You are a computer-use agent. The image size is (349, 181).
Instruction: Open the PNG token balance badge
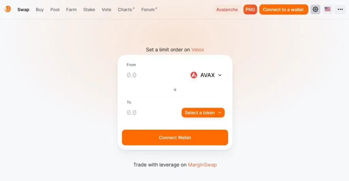tap(250, 10)
